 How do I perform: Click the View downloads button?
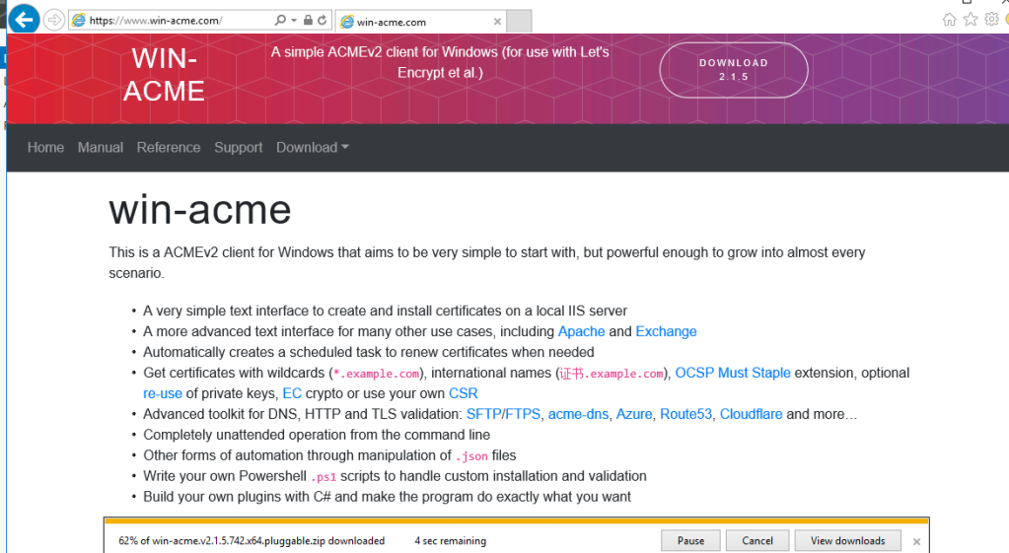(x=847, y=541)
